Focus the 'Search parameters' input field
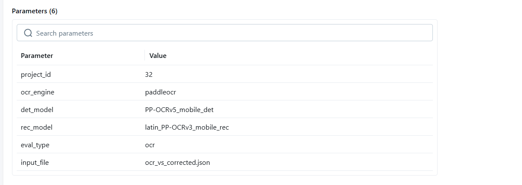 (x=231, y=33)
